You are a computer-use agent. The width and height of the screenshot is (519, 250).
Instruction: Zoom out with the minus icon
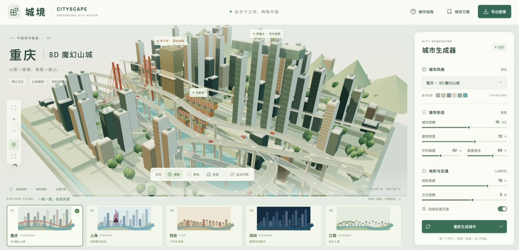point(14,131)
